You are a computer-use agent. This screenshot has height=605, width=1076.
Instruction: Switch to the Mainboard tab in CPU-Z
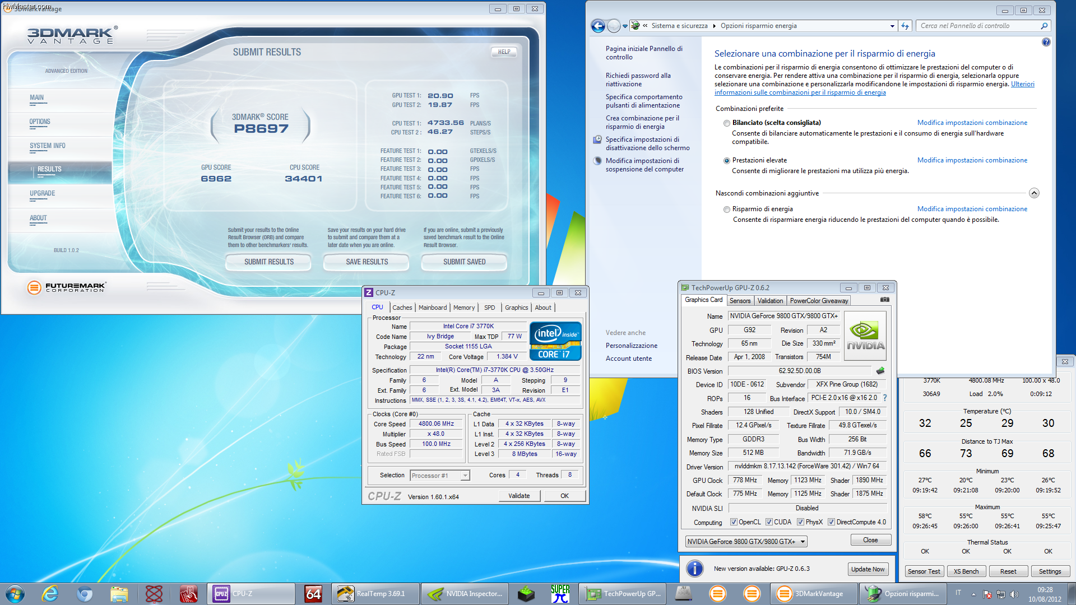pyautogui.click(x=433, y=308)
